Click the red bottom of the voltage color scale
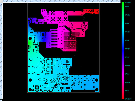Image resolution: width=135 pixels, height=101 pixels. [x=123, y=96]
